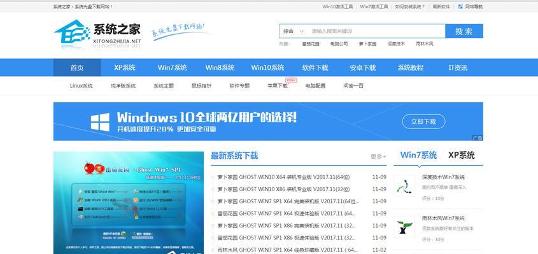
Task: Click the 深度技术Win7系统 title text
Action: pyautogui.click(x=443, y=177)
